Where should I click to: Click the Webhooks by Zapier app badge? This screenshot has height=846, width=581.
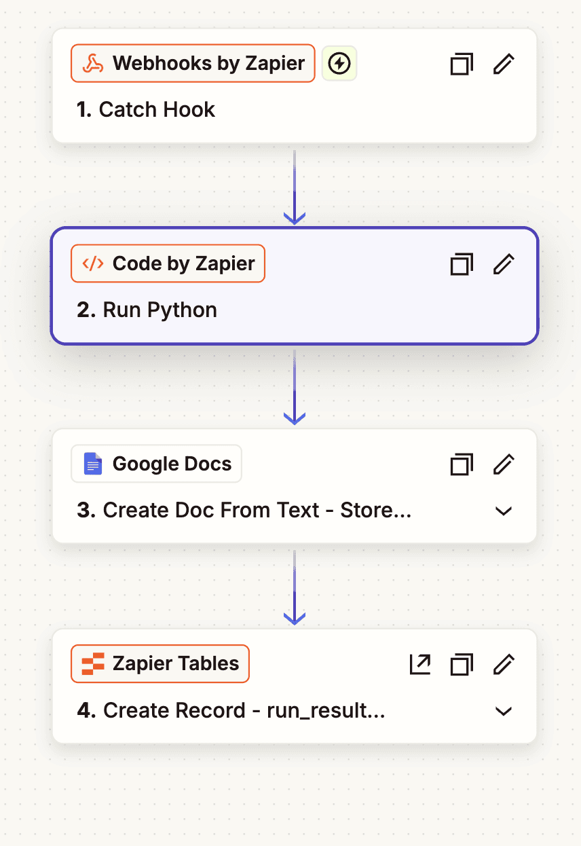click(193, 63)
